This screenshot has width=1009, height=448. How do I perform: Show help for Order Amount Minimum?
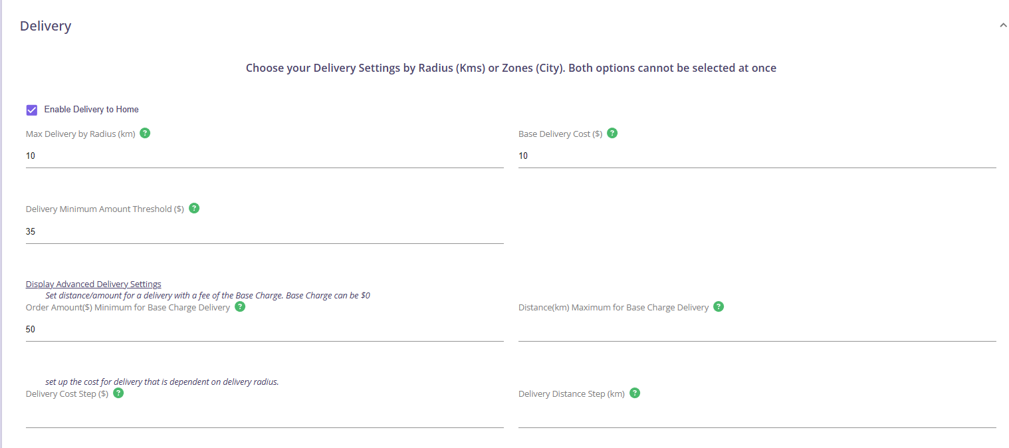[240, 306]
